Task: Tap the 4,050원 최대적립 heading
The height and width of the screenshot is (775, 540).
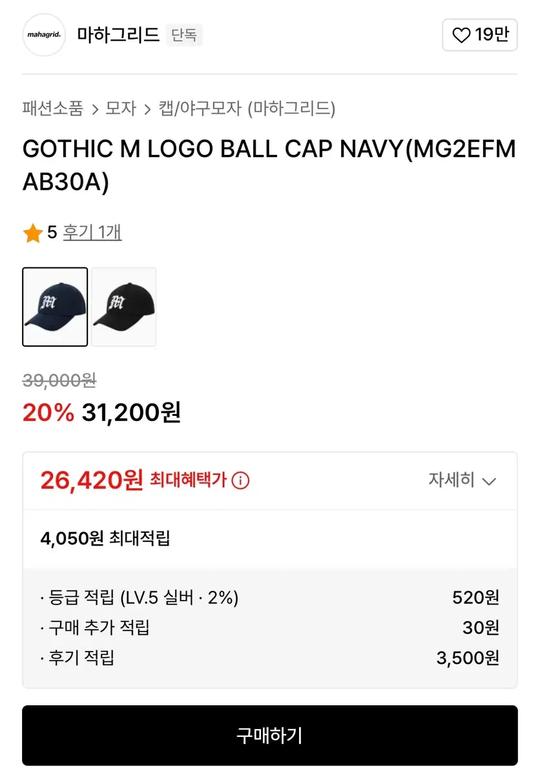Action: point(105,538)
